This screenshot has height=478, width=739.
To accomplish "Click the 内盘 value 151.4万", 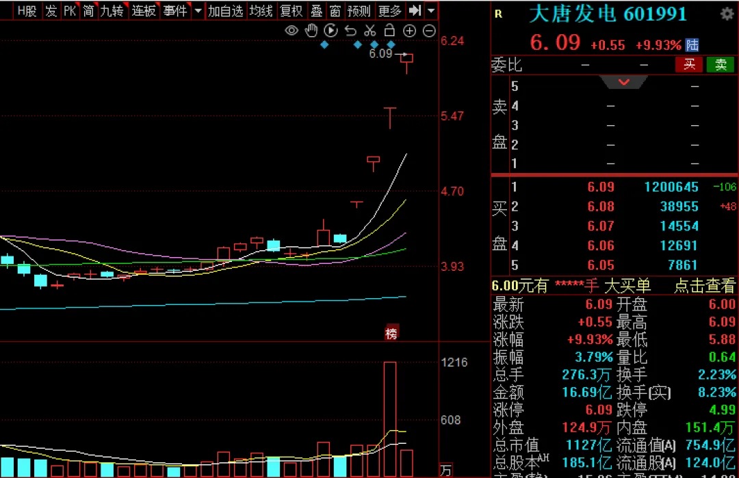I will [710, 427].
